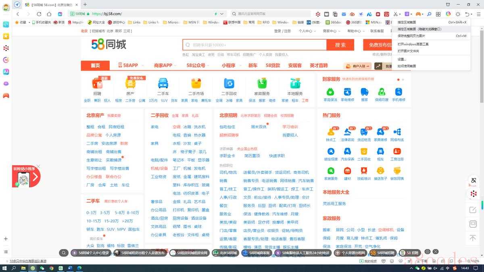The height and width of the screenshot is (272, 484).
Task: Open the screenshot scissors tool
Action: click(x=396, y=14)
